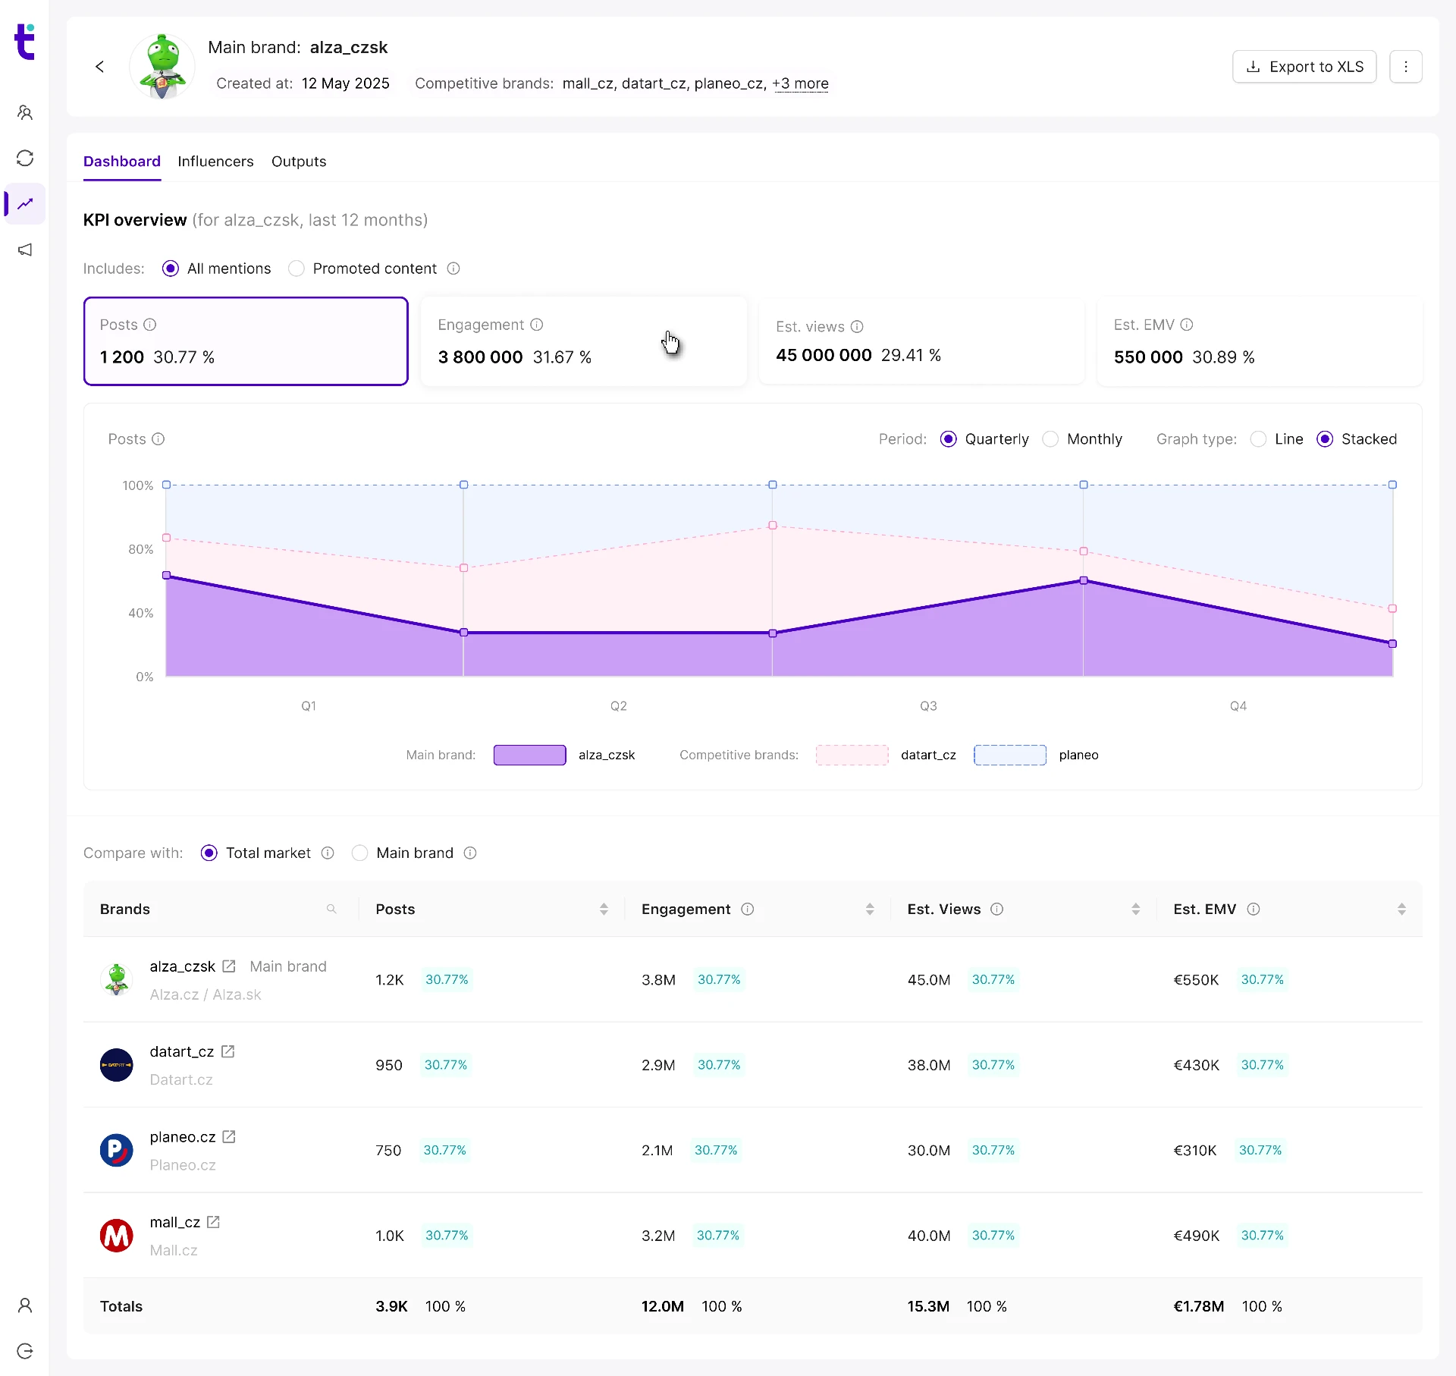Click info icon in Est. EMV card
The width and height of the screenshot is (1456, 1376).
[x=1187, y=325]
